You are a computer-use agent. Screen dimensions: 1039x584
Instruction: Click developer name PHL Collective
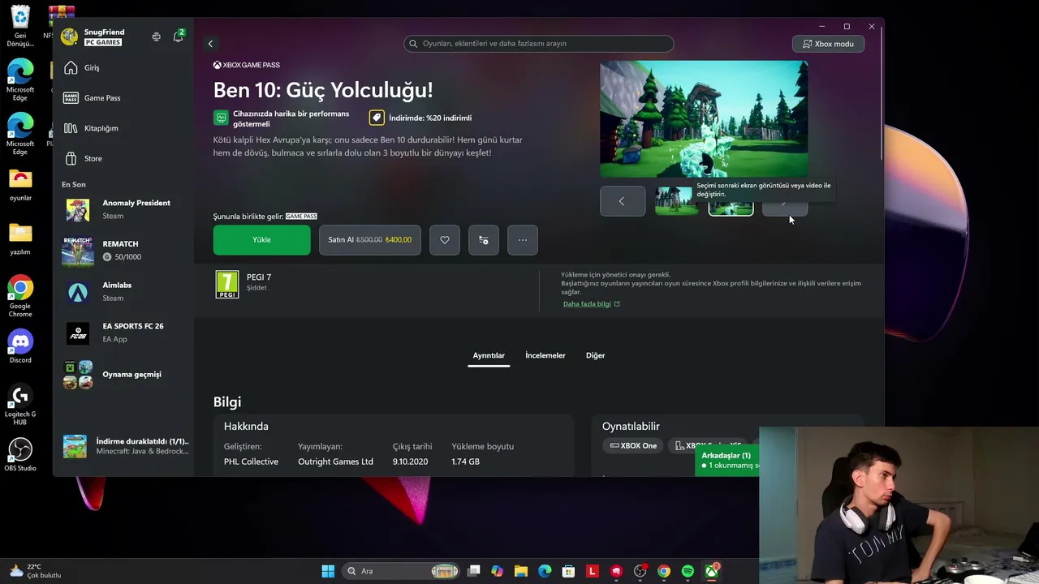(251, 462)
